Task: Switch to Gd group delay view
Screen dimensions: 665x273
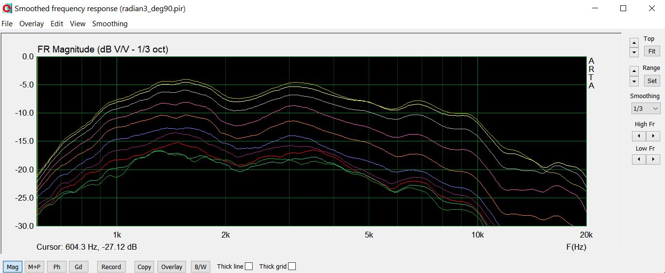Action: [79, 267]
